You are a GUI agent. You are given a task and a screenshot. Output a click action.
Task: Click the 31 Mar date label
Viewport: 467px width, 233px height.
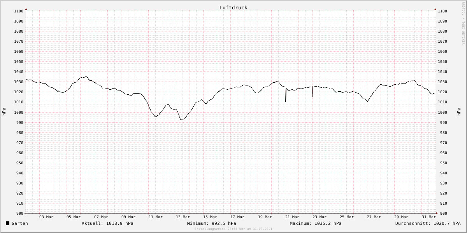(429, 217)
